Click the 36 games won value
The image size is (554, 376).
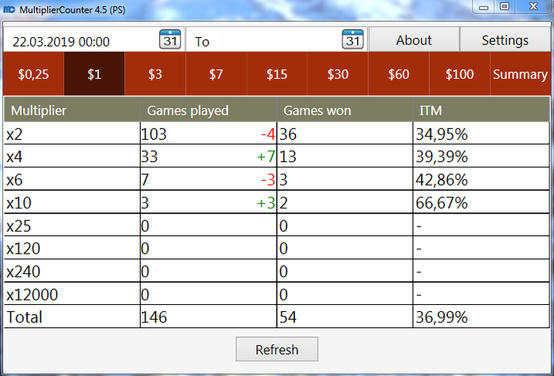288,134
